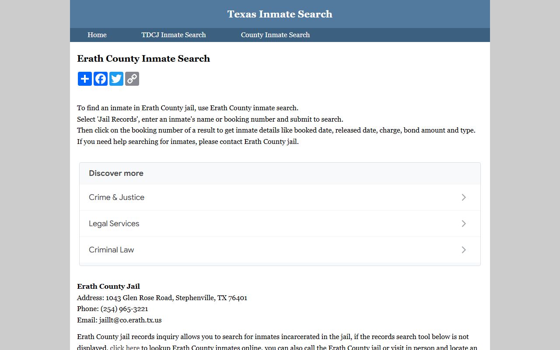Image resolution: width=560 pixels, height=350 pixels.
Task: Open the Crime & Justice topic
Action: tap(280, 197)
